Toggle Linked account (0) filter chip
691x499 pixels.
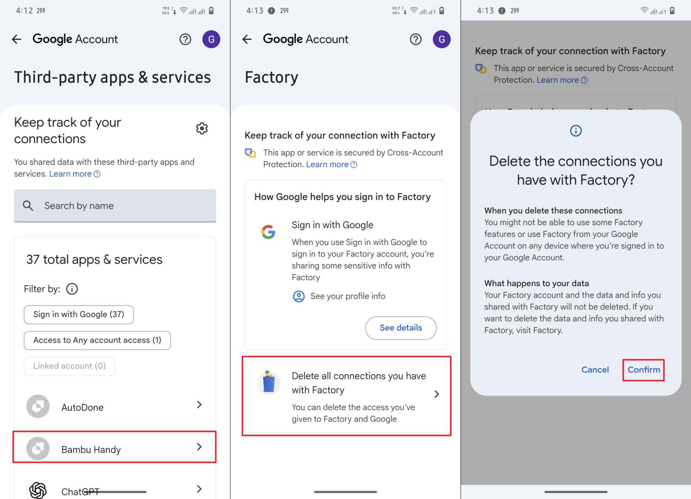(69, 366)
